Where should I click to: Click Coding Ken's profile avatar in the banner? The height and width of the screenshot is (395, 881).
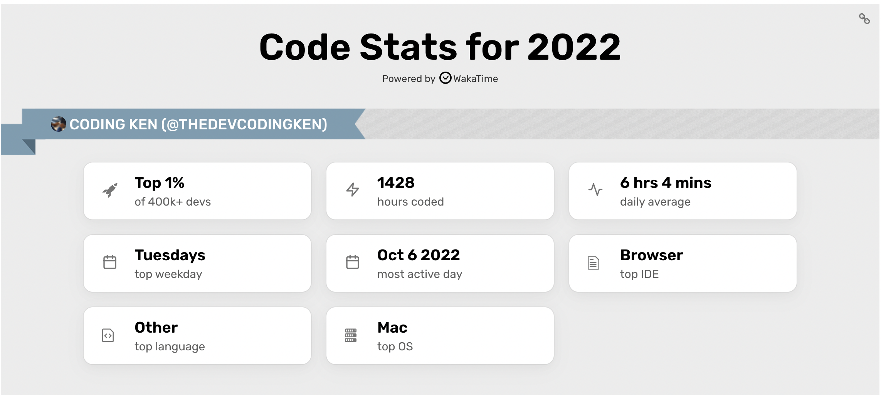point(58,125)
